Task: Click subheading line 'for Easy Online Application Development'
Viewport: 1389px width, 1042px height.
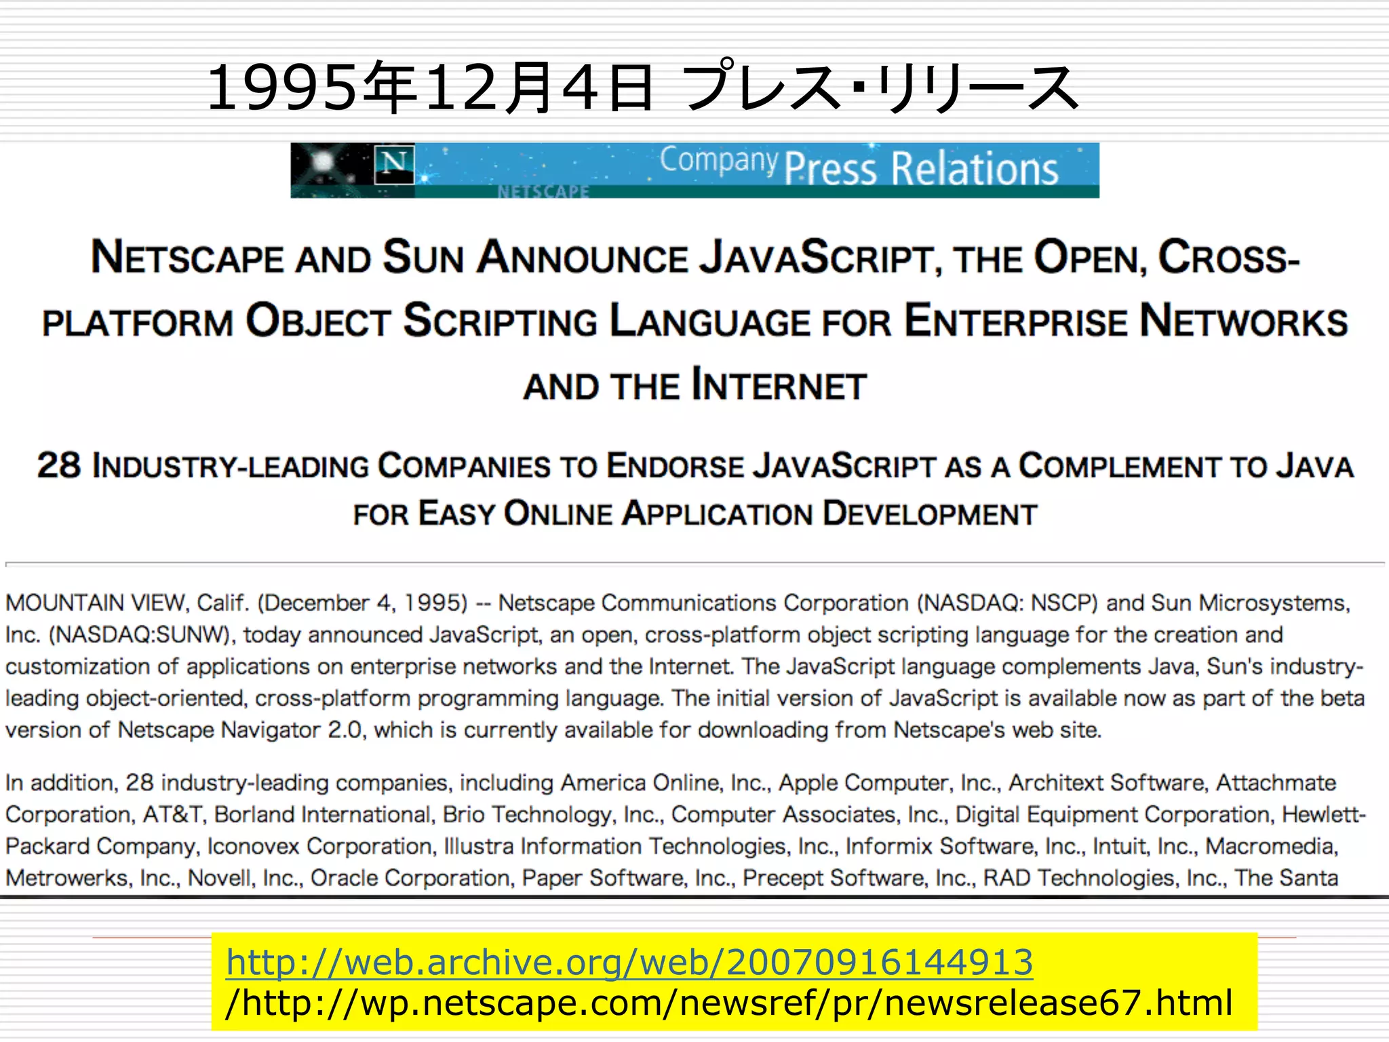Action: click(x=694, y=514)
